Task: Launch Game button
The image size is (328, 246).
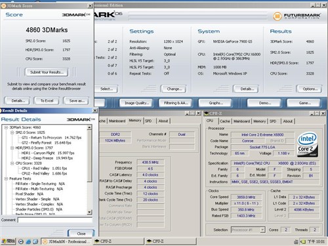Action: tap(303, 103)
